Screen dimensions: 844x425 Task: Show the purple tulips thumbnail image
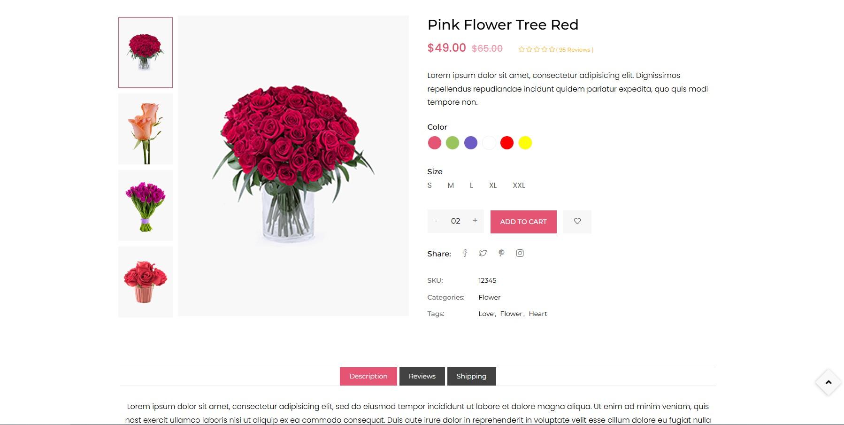tap(146, 206)
